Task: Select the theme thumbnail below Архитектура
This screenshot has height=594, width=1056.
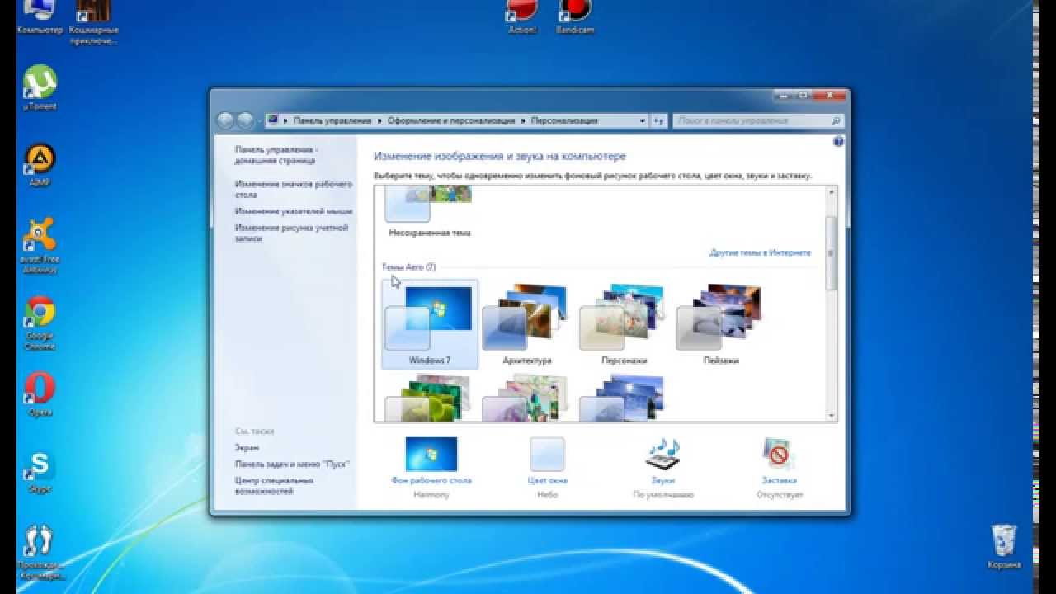Action: [526, 397]
